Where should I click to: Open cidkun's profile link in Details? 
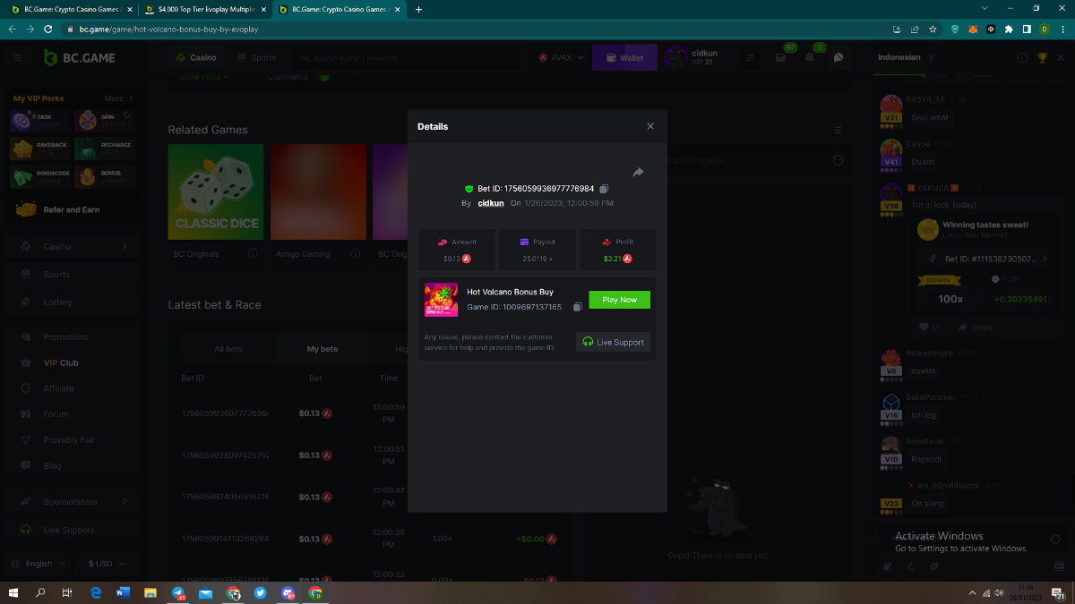pos(490,203)
